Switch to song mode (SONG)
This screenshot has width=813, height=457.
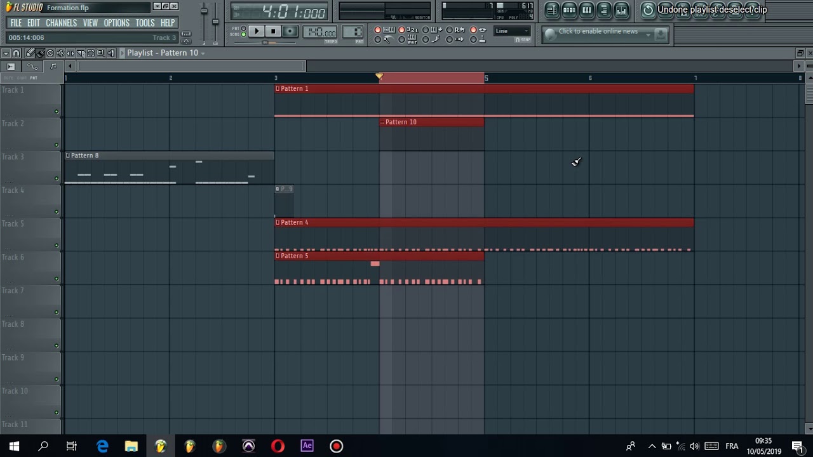(x=243, y=34)
